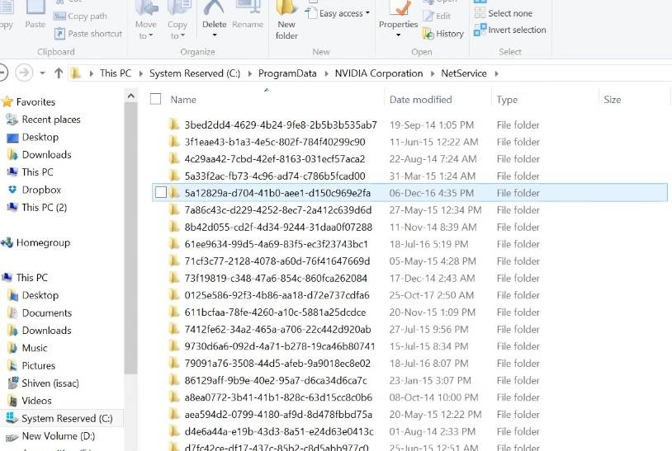Select This PC (2) under Favorites
The image size is (672, 451).
pyautogui.click(x=45, y=207)
